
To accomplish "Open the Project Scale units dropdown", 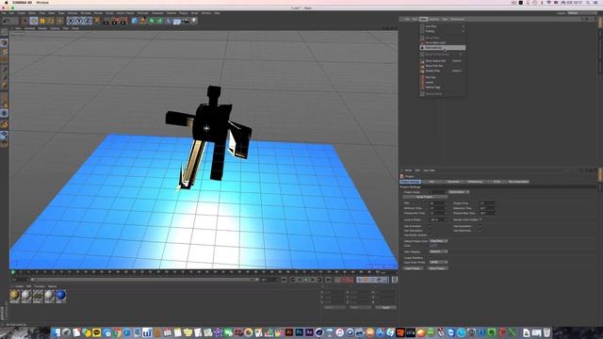I will click(x=459, y=192).
